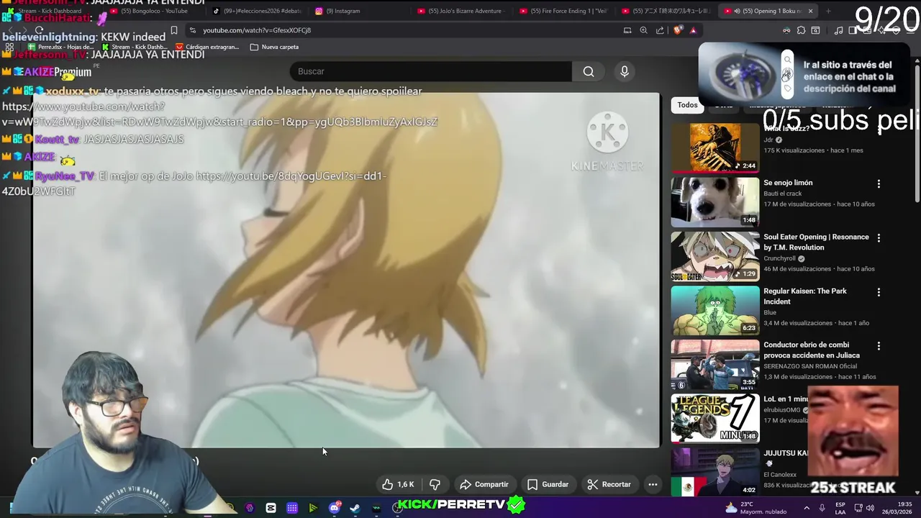Start voice search with the microphone icon
Image resolution: width=921 pixels, height=518 pixels.
tap(625, 71)
